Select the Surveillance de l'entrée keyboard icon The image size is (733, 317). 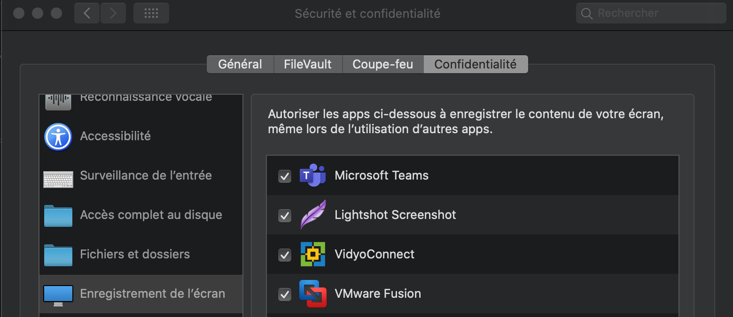point(58,179)
